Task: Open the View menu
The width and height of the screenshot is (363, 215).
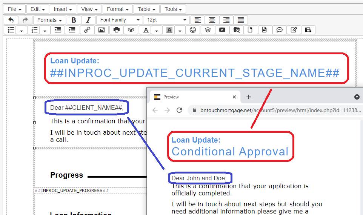Action: point(89,9)
